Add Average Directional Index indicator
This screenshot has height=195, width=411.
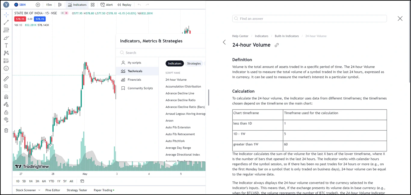[x=182, y=154]
